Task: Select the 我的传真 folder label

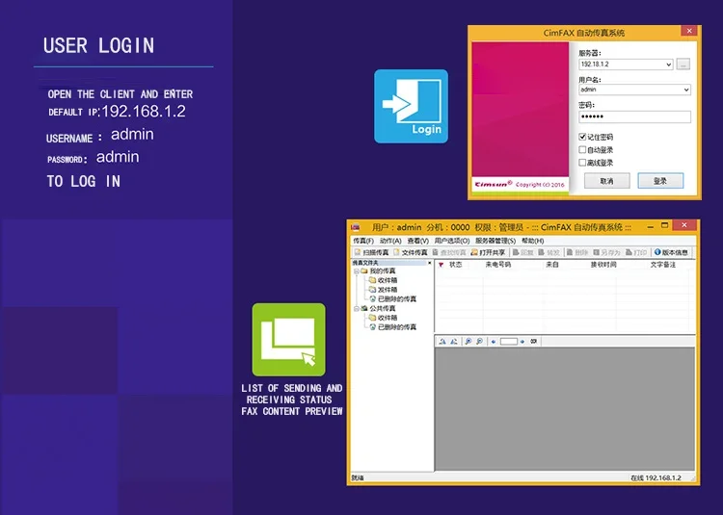Action: (383, 271)
